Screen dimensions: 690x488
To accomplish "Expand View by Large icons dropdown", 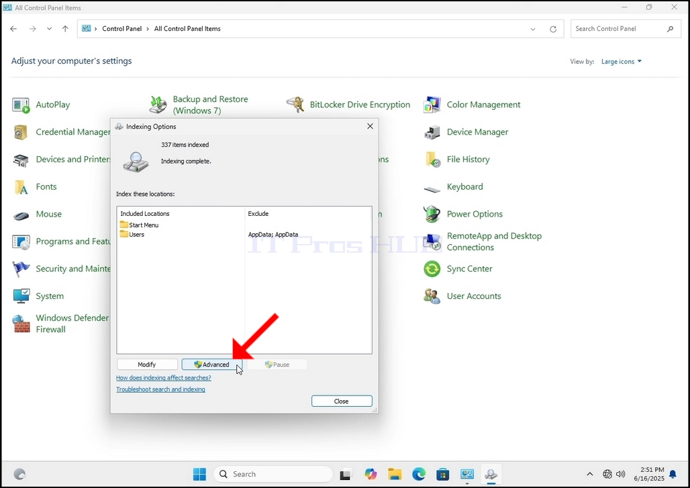I will [x=622, y=62].
